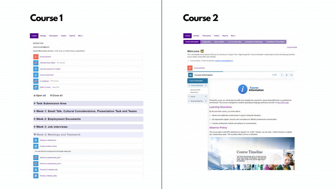Click the page icon for Learning Outcomes & Content

[x=36, y=69]
